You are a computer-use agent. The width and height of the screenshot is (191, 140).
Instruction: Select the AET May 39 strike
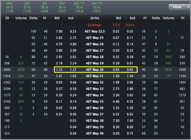coord(95,127)
